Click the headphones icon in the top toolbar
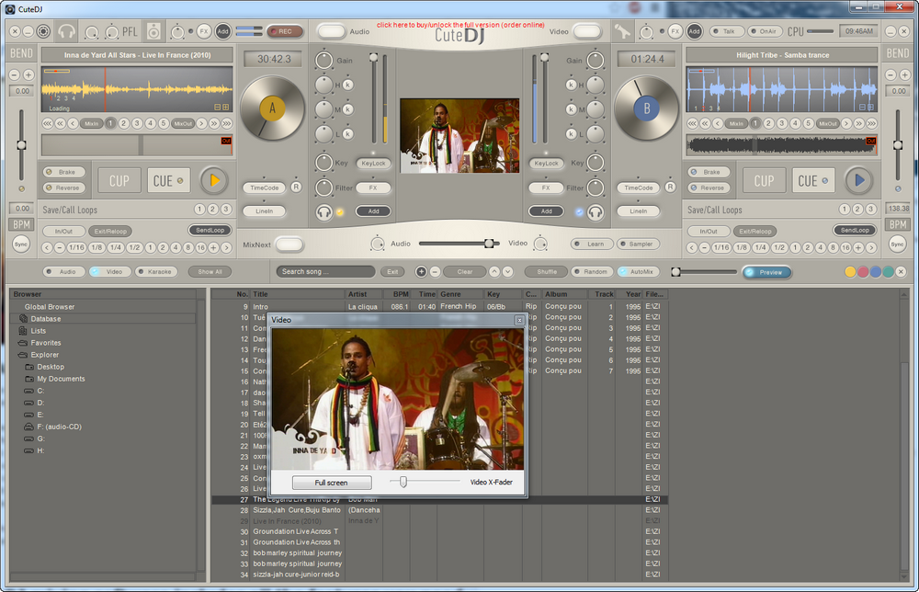Viewport: 919px width, 592px height. 66,31
